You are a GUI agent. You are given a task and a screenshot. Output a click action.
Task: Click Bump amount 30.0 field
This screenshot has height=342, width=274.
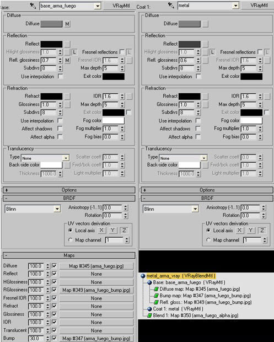coord(36,339)
